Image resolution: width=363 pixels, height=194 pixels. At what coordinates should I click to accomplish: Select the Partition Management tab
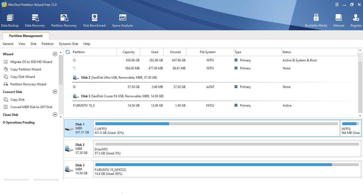coord(26,36)
